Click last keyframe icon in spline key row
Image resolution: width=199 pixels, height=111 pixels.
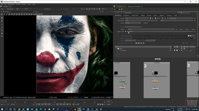(x=144, y=43)
